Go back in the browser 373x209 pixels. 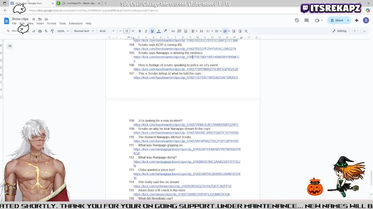tap(5, 10)
